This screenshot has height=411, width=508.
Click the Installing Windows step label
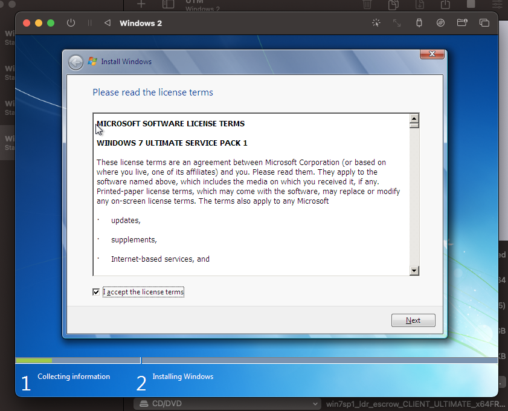[183, 377]
